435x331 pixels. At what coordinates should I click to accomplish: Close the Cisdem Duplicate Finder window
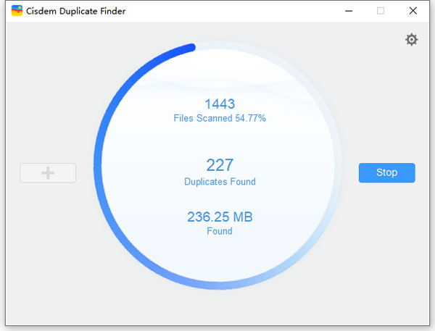pos(413,11)
